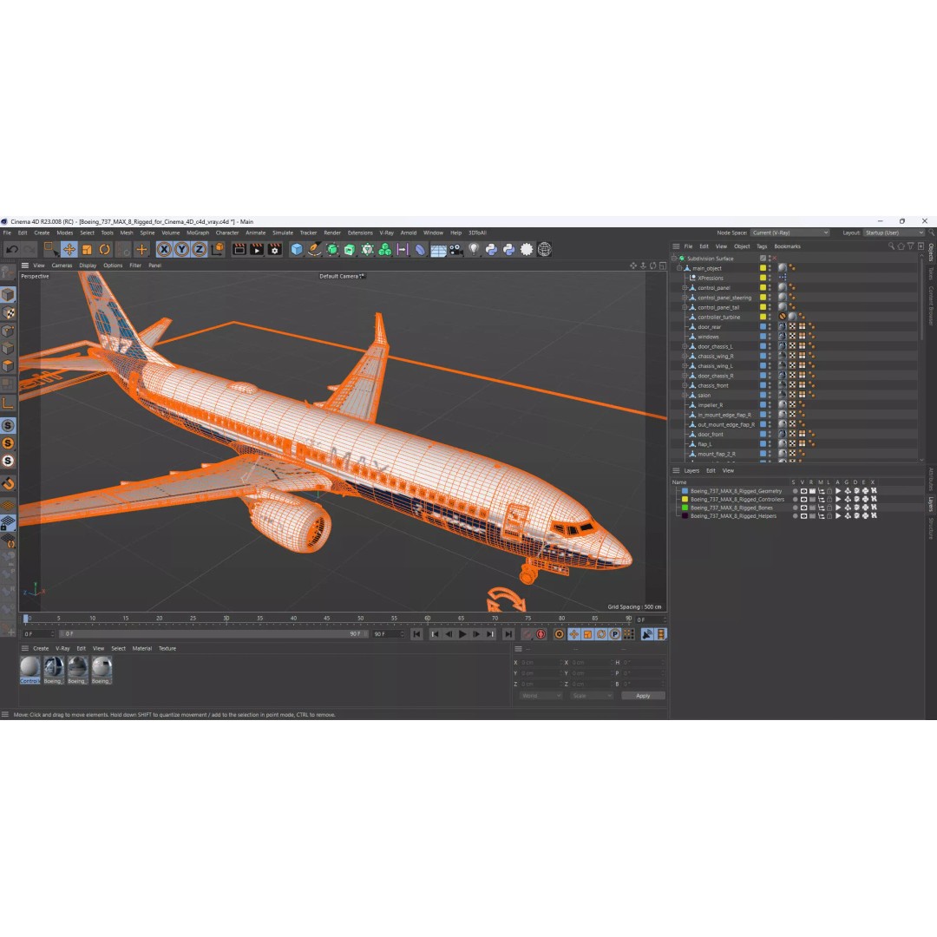Toggle sound playback speaker icon
Image resolution: width=937 pixels, height=937 pixels.
(x=647, y=634)
